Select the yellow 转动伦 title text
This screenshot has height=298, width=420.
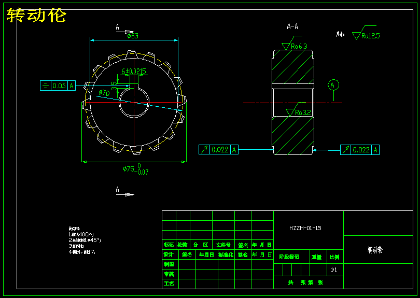pos(36,15)
